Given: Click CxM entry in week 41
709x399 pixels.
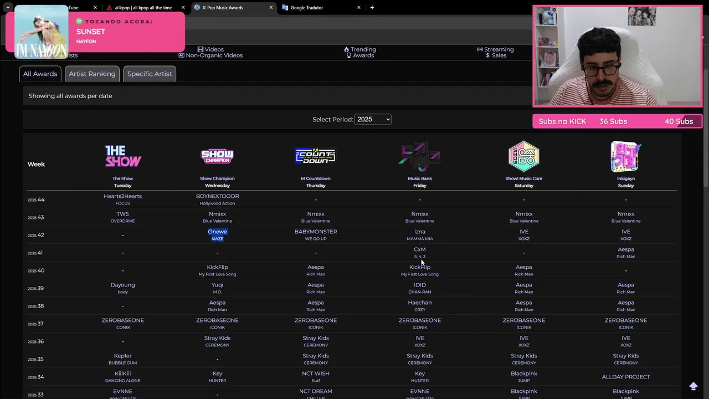Looking at the screenshot, I should [420, 252].
